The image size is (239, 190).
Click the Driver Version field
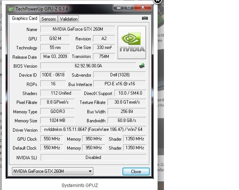coord(93,129)
